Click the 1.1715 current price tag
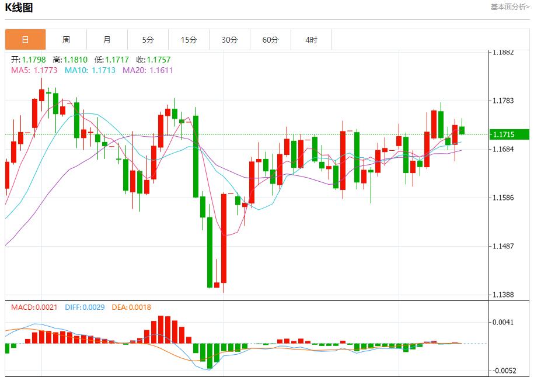 509,133
